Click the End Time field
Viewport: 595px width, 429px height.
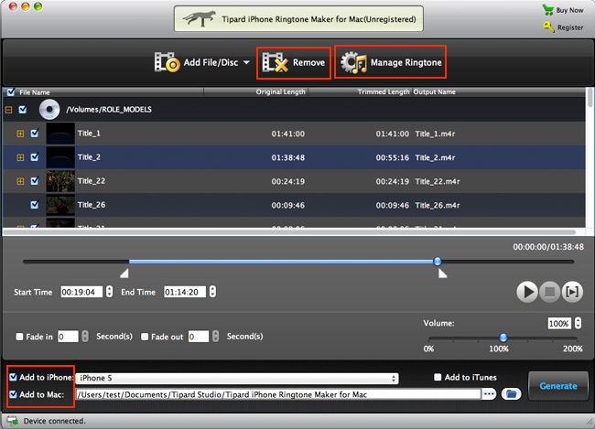pyautogui.click(x=185, y=292)
